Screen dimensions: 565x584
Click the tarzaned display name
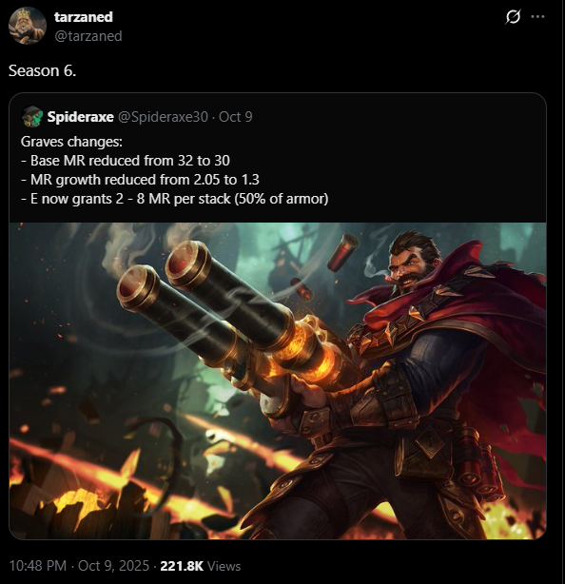tap(84, 17)
